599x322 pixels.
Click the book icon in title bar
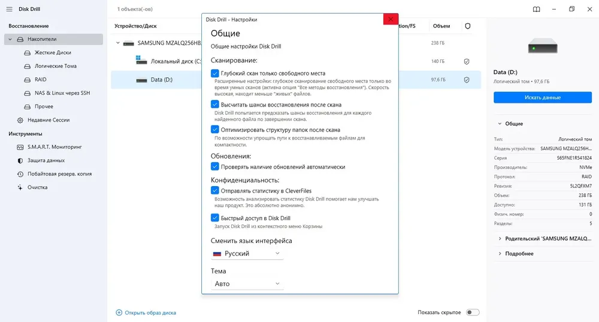(x=536, y=9)
